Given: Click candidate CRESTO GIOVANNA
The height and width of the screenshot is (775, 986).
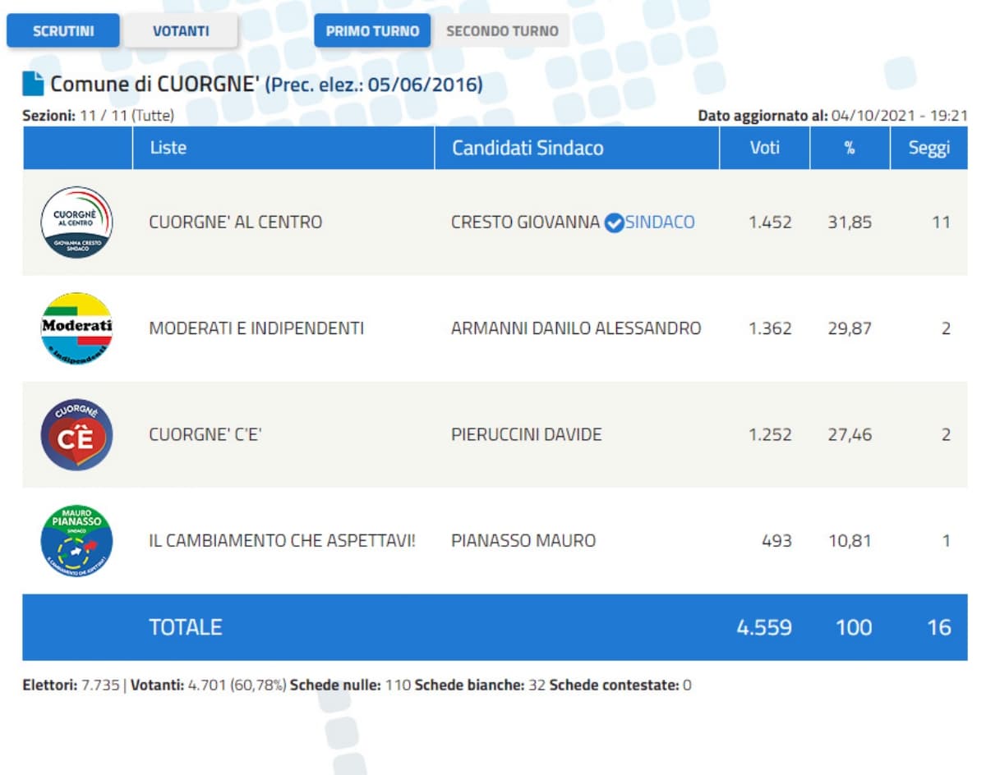Looking at the screenshot, I should tap(525, 222).
